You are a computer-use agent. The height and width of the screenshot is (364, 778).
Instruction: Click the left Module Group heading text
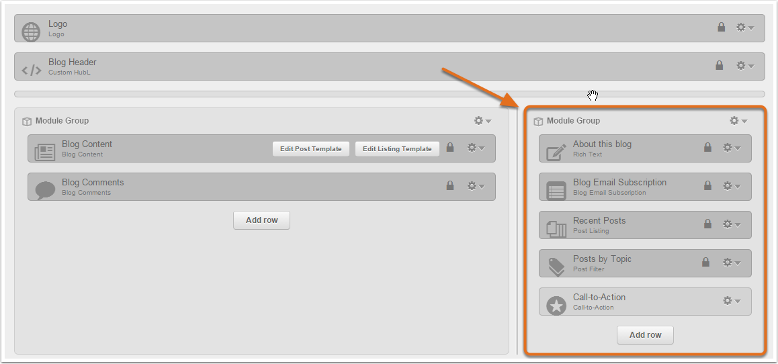pos(62,120)
